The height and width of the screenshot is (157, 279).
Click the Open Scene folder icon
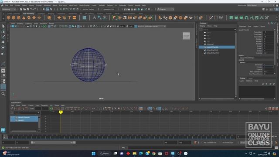click(x=24, y=9)
